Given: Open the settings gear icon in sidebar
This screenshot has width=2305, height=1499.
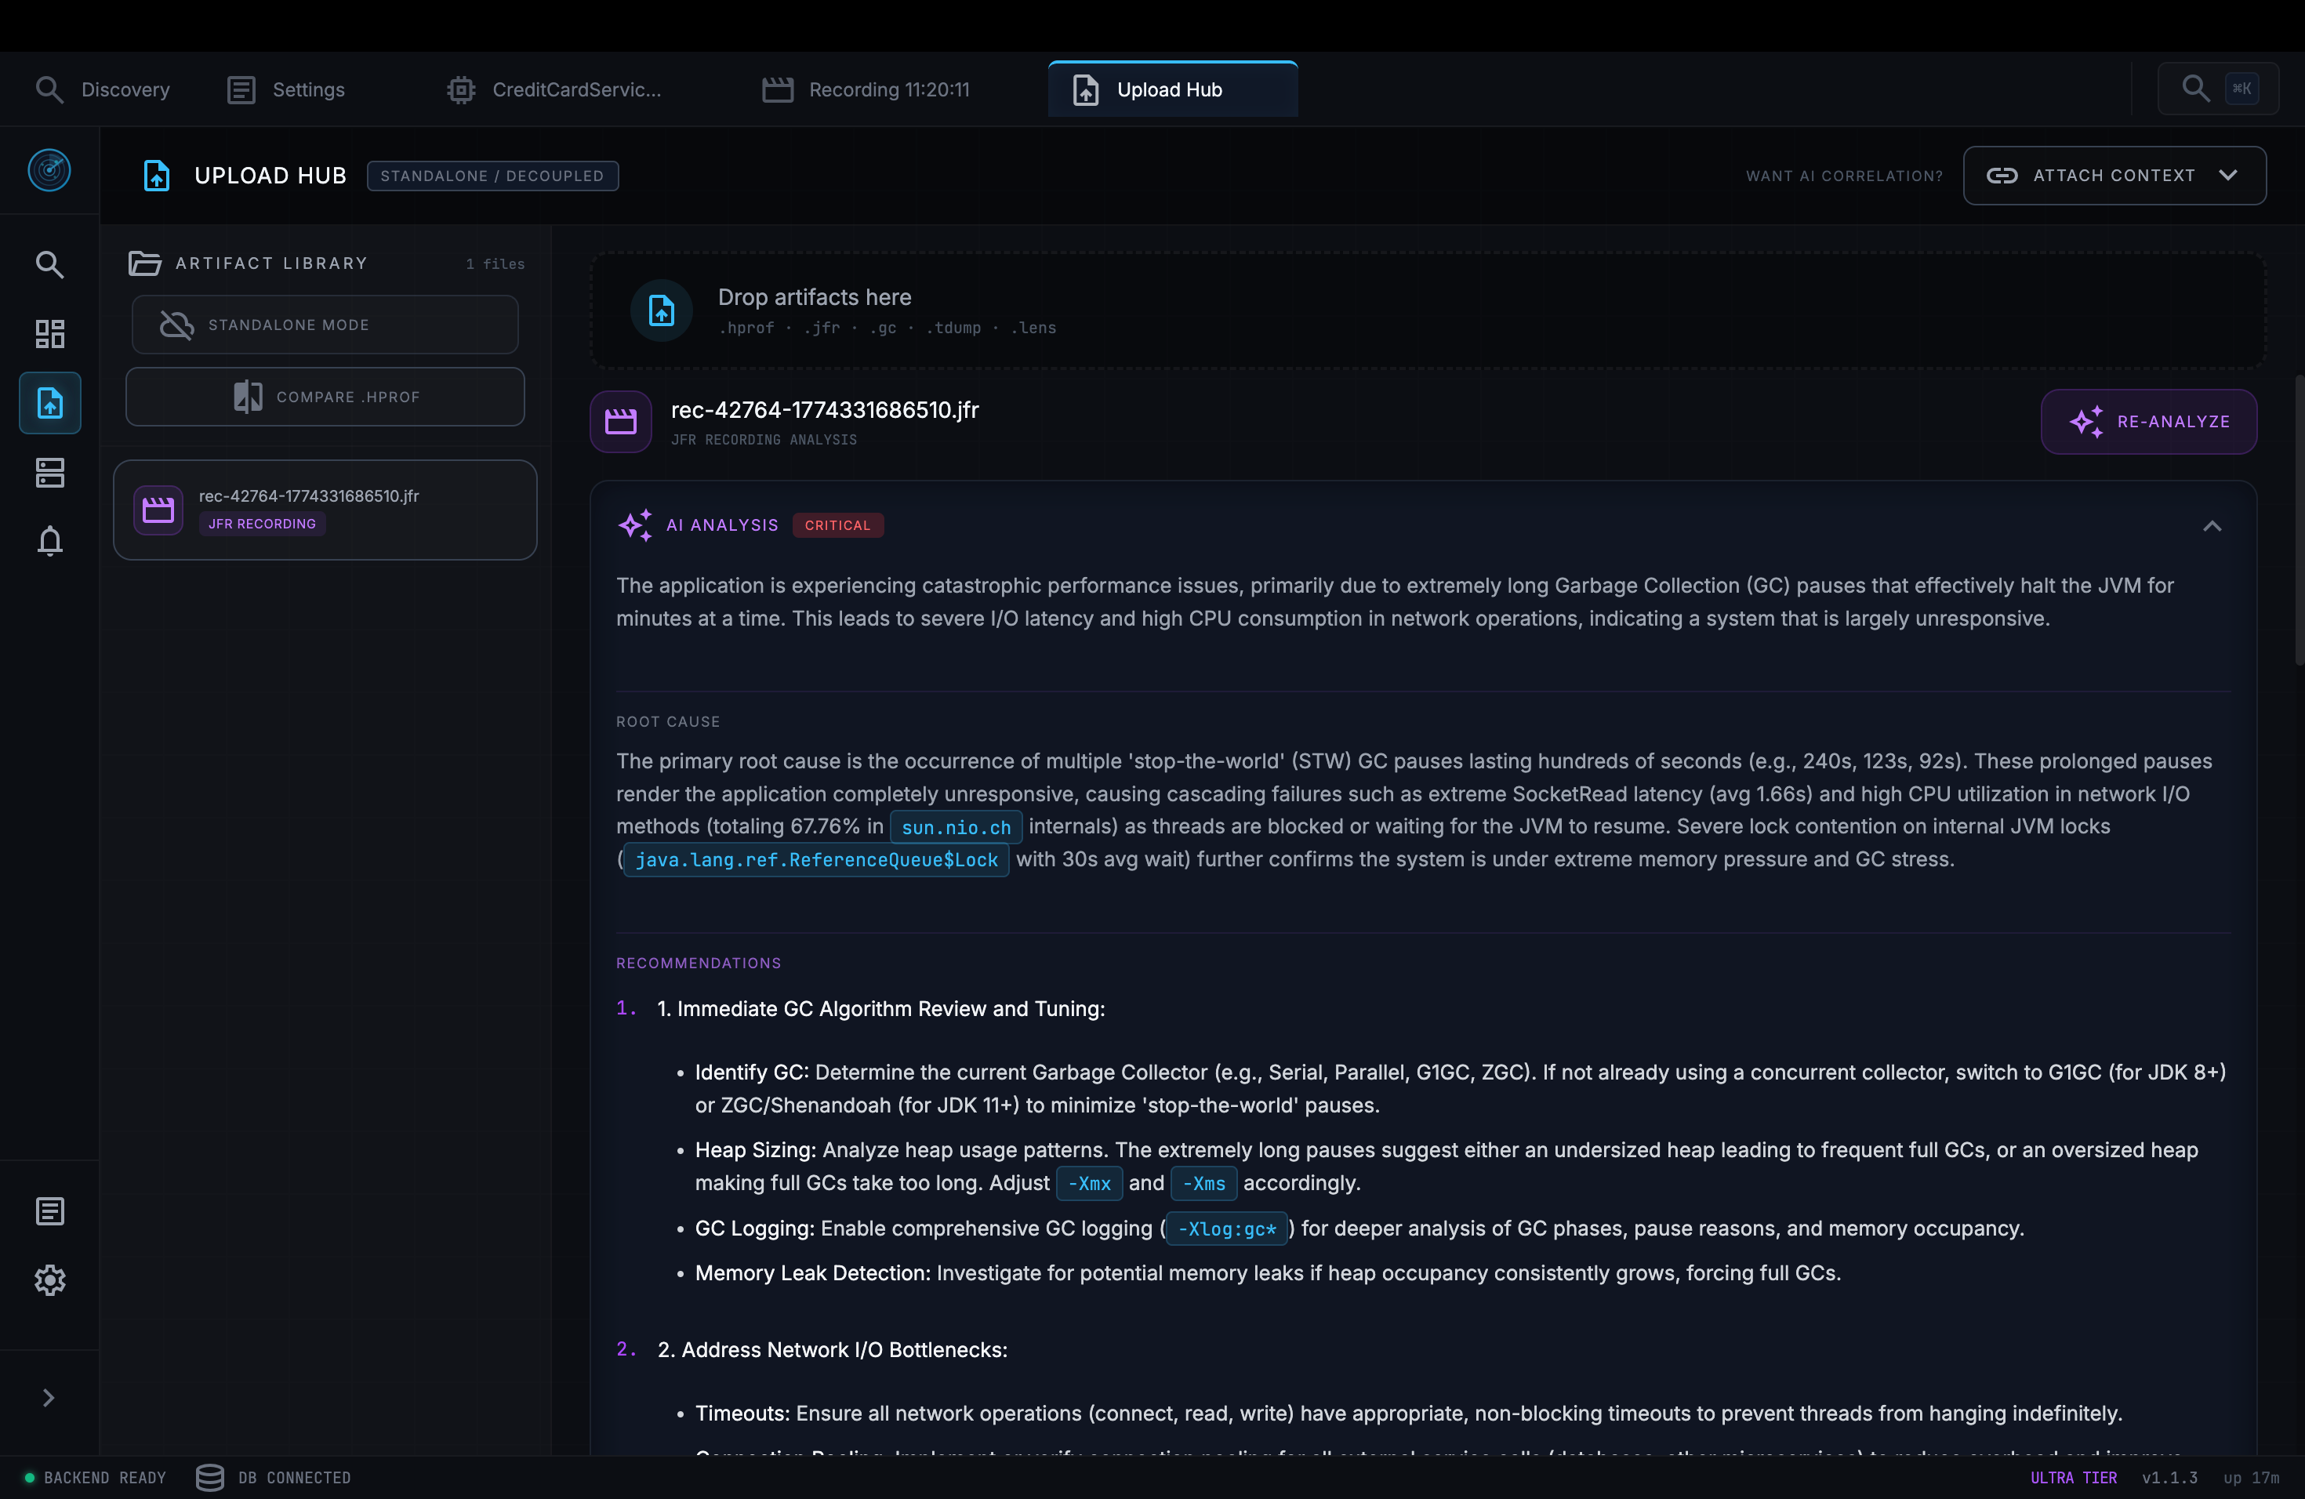Looking at the screenshot, I should pos(49,1280).
